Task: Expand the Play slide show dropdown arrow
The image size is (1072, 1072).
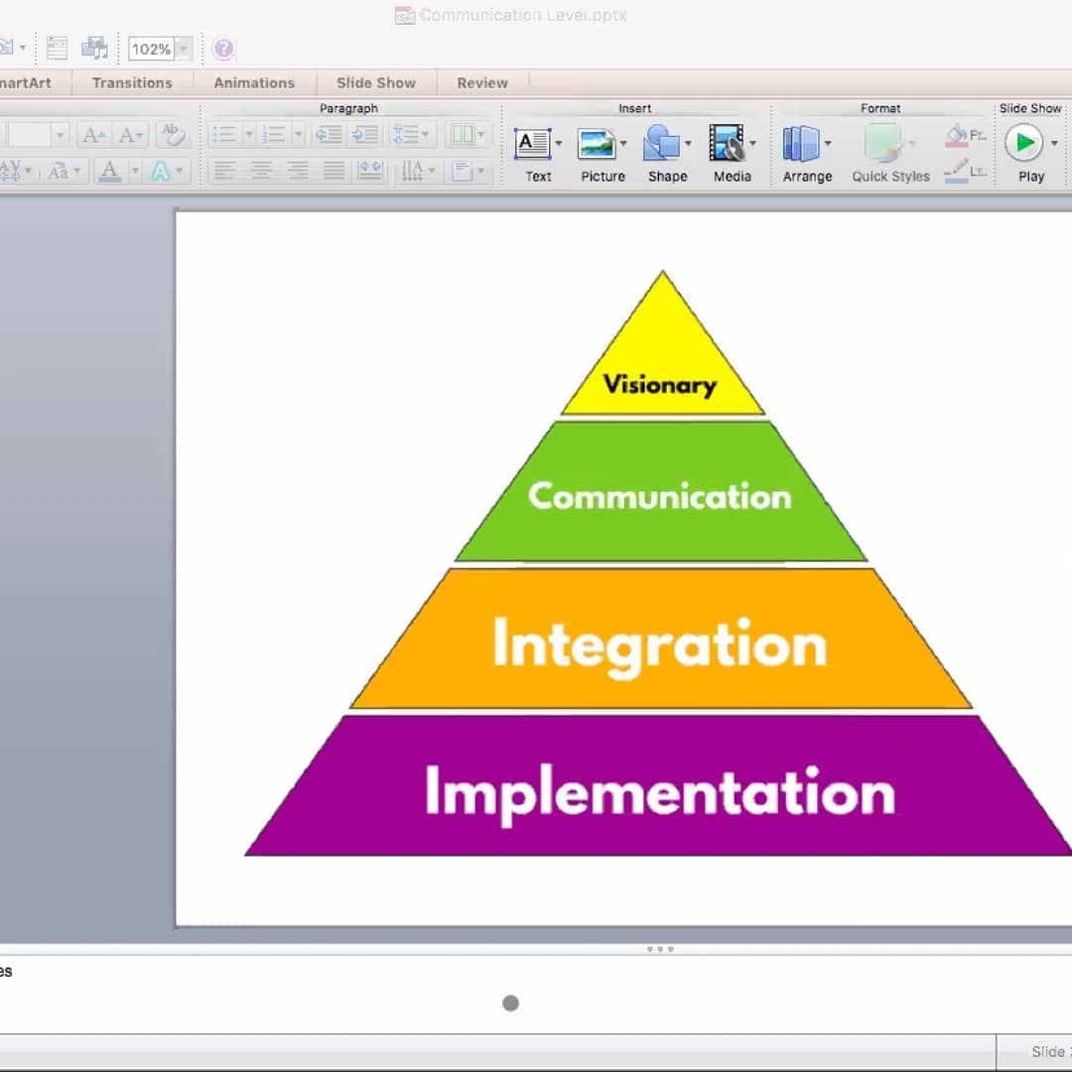Action: [1054, 145]
